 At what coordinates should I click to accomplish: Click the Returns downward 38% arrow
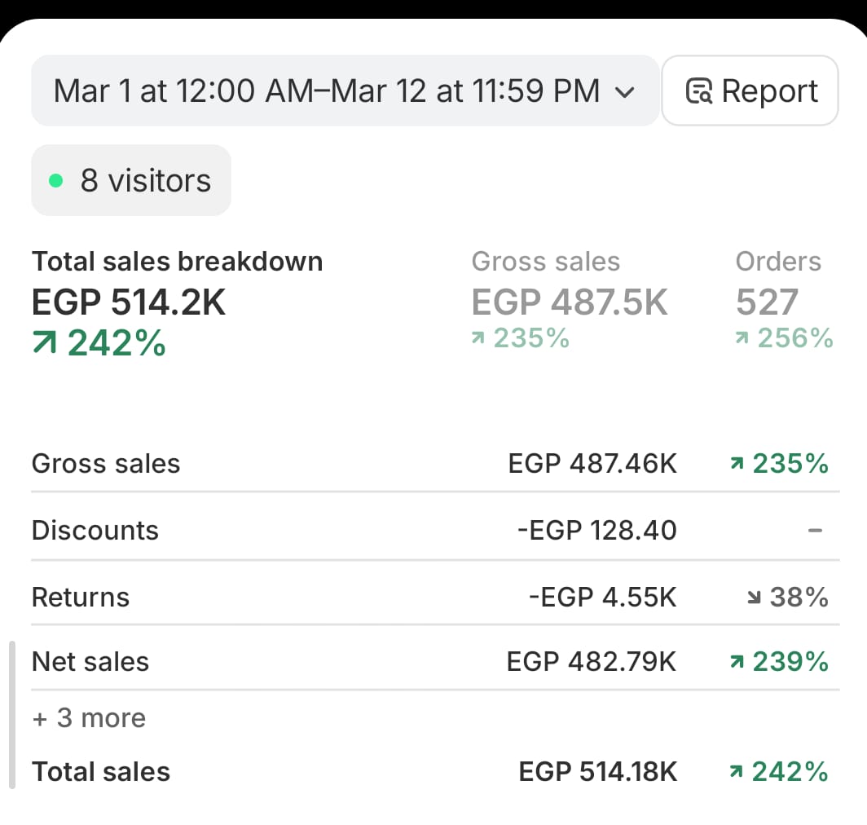pos(754,598)
